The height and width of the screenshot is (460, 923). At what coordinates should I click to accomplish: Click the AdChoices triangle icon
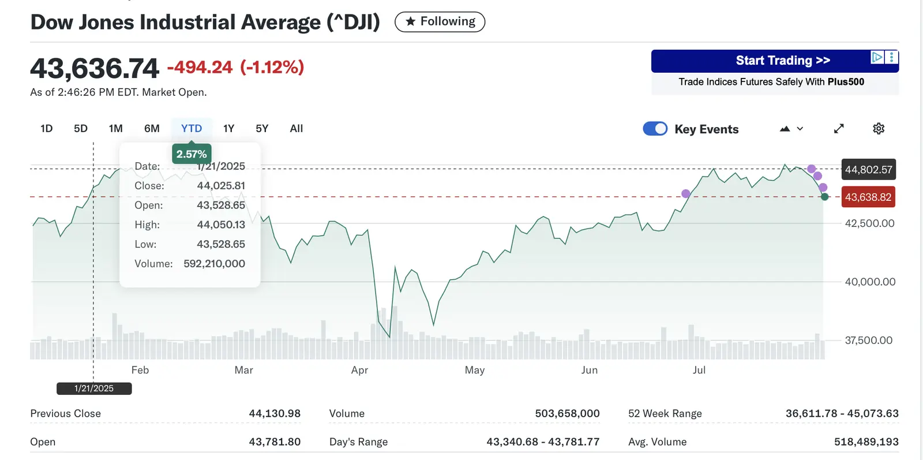pyautogui.click(x=877, y=57)
